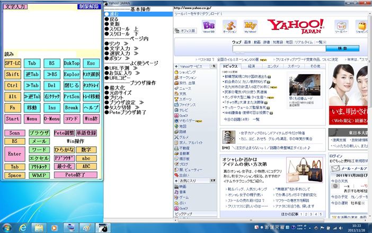Open the Yahoo! BB icon
Screen dimensions: 372x233
tap(209, 26)
